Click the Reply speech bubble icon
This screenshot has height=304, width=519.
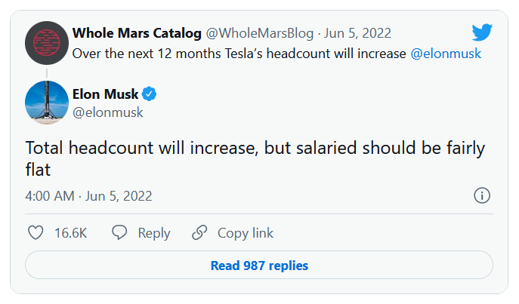[x=119, y=233]
